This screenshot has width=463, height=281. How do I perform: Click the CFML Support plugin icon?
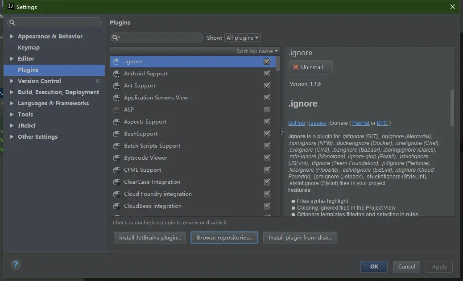pos(116,170)
